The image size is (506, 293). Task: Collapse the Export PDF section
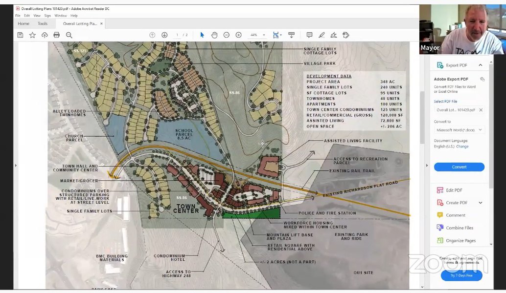point(481,65)
